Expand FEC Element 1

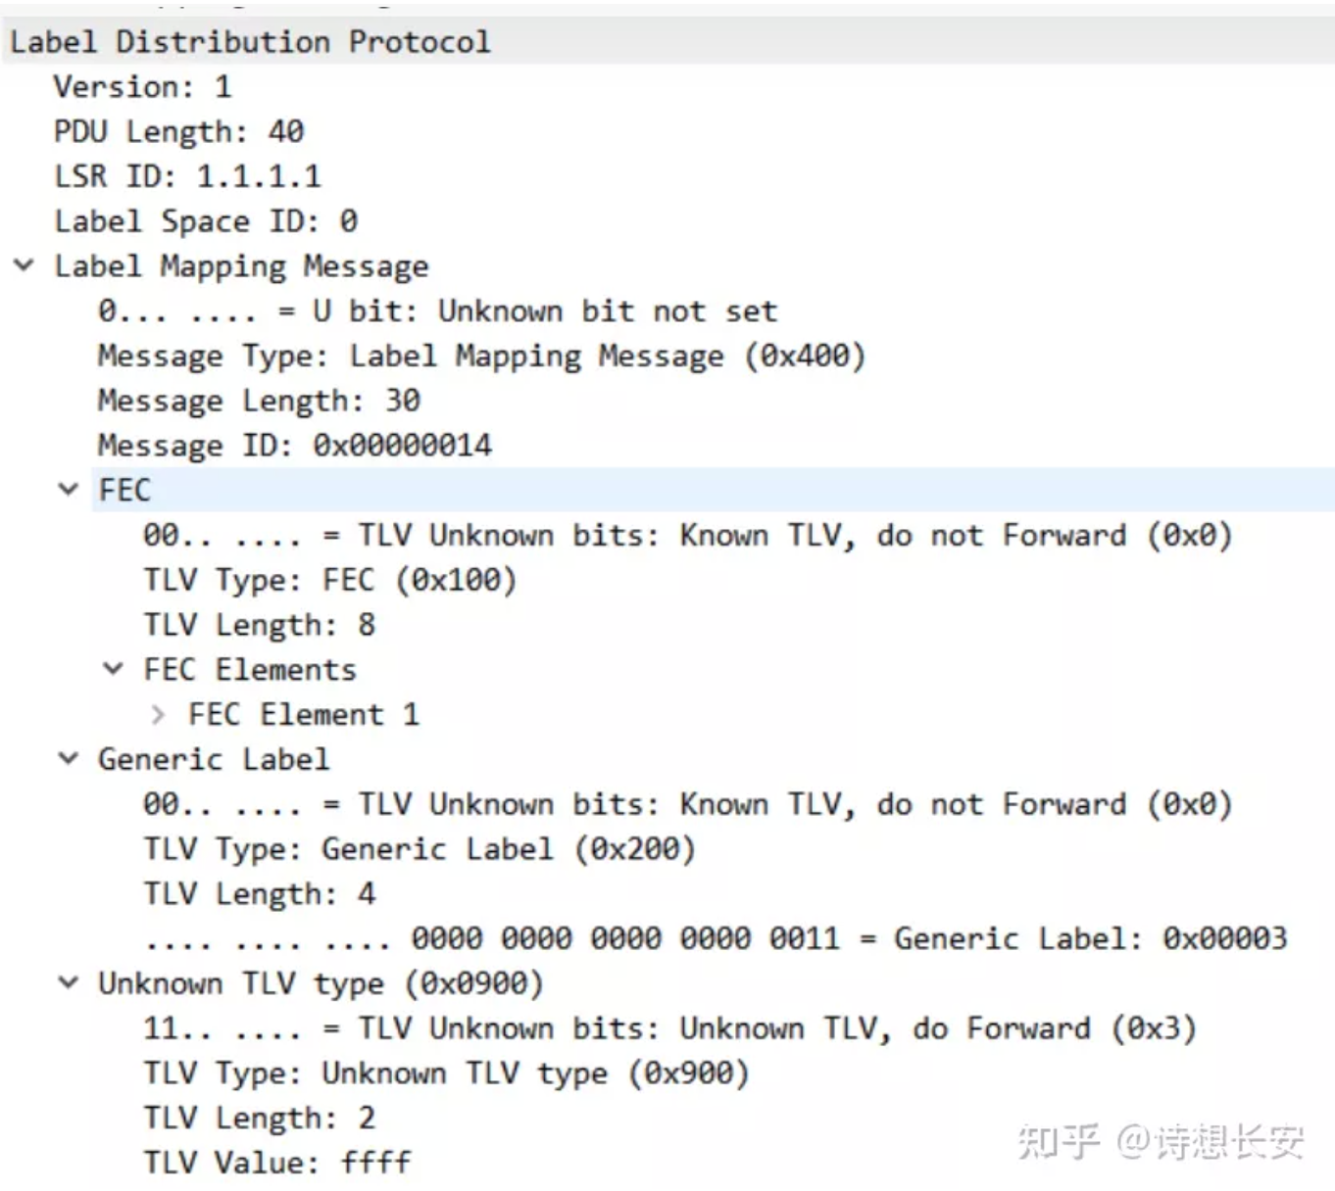158,715
